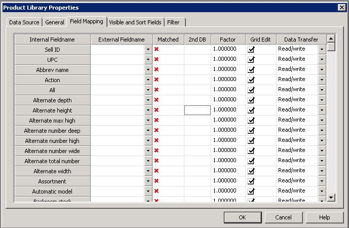The width and height of the screenshot is (349, 228).
Task: Toggle Grid Edit checkbox for Alternate max high
Action: tap(251, 120)
